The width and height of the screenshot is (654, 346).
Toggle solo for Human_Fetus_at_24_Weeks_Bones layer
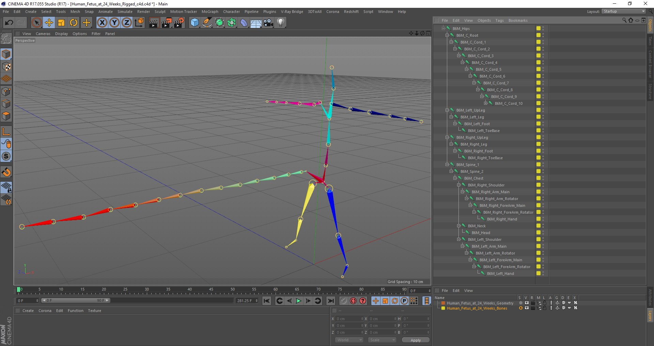pos(520,308)
